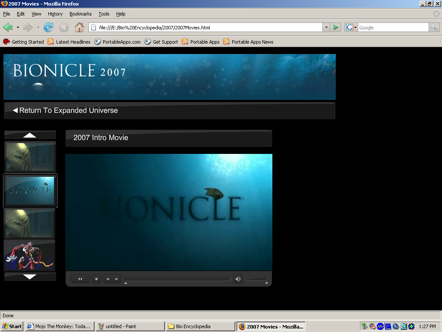Click the search magnifier icon

[434, 27]
